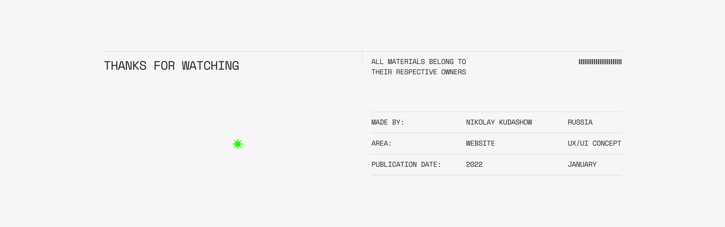Click the barcode stripe graphic
The width and height of the screenshot is (725, 227).
coord(600,62)
